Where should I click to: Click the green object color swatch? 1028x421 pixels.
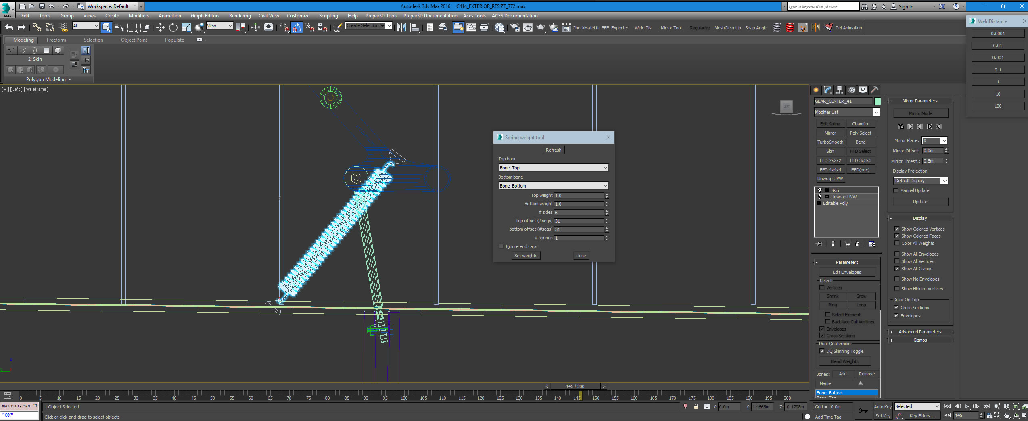pos(878,101)
